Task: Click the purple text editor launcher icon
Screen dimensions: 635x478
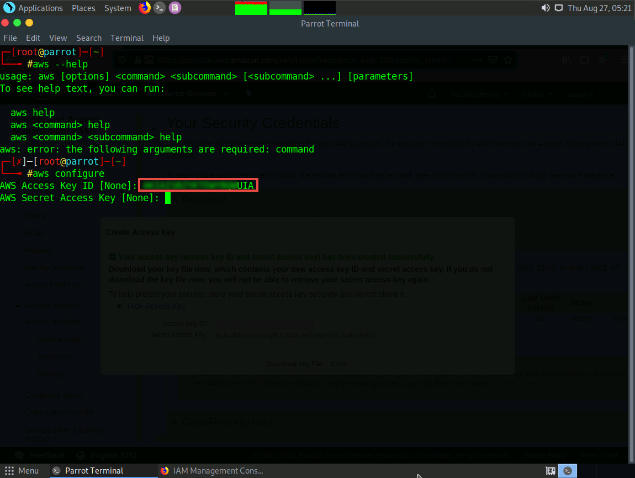Action: 174,8
